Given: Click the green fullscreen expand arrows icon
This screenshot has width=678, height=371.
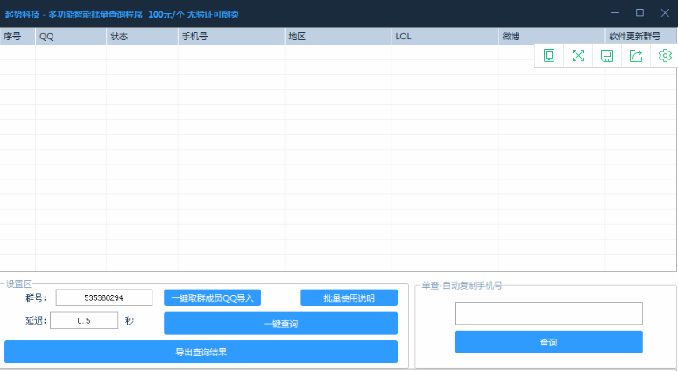Looking at the screenshot, I should [578, 56].
